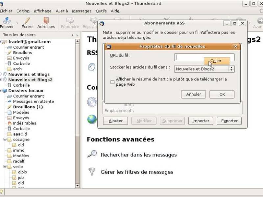Click the folder icon beside immo

click(10, 150)
